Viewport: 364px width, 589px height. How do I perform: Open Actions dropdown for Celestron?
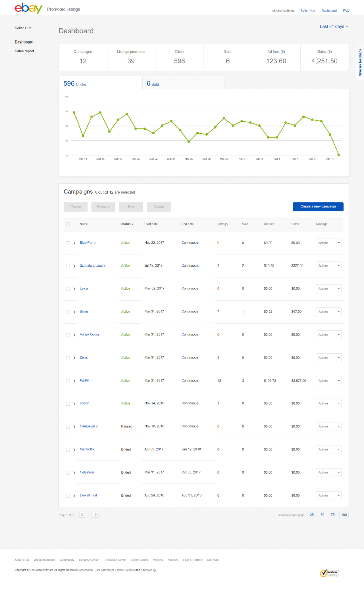[x=329, y=472]
